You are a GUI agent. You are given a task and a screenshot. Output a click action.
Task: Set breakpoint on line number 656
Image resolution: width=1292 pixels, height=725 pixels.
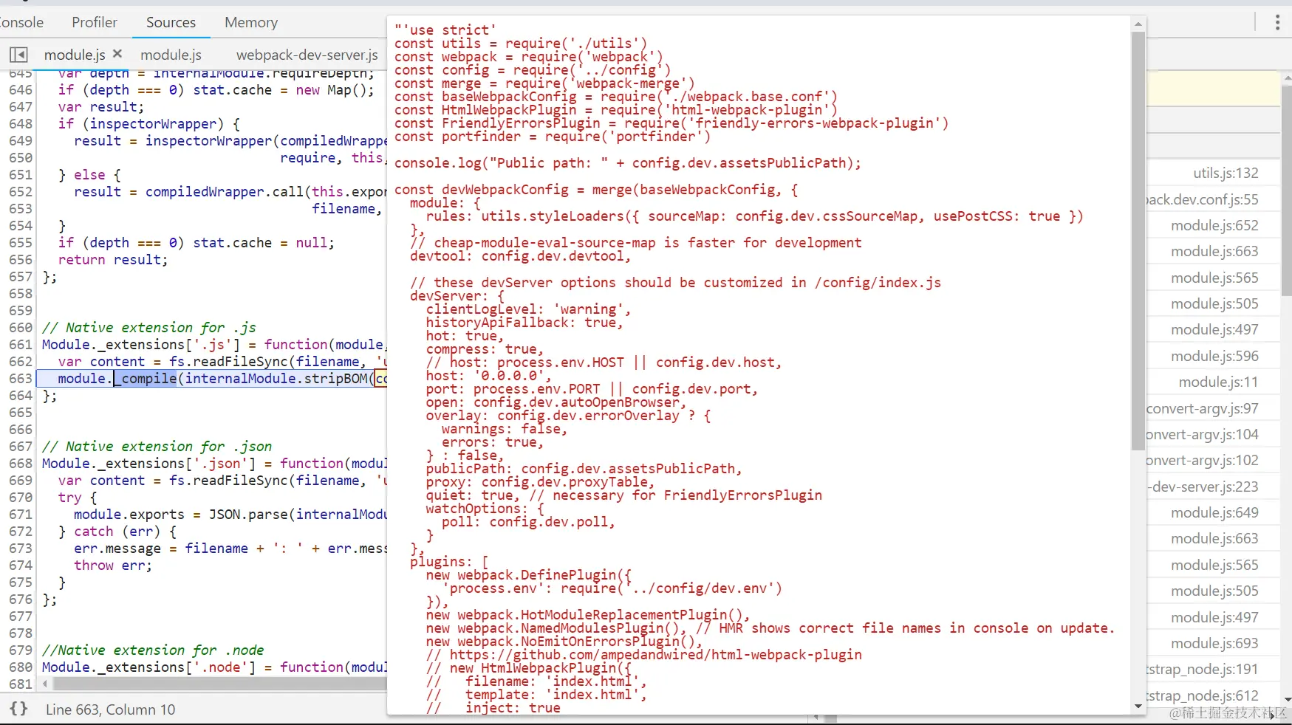click(21, 259)
